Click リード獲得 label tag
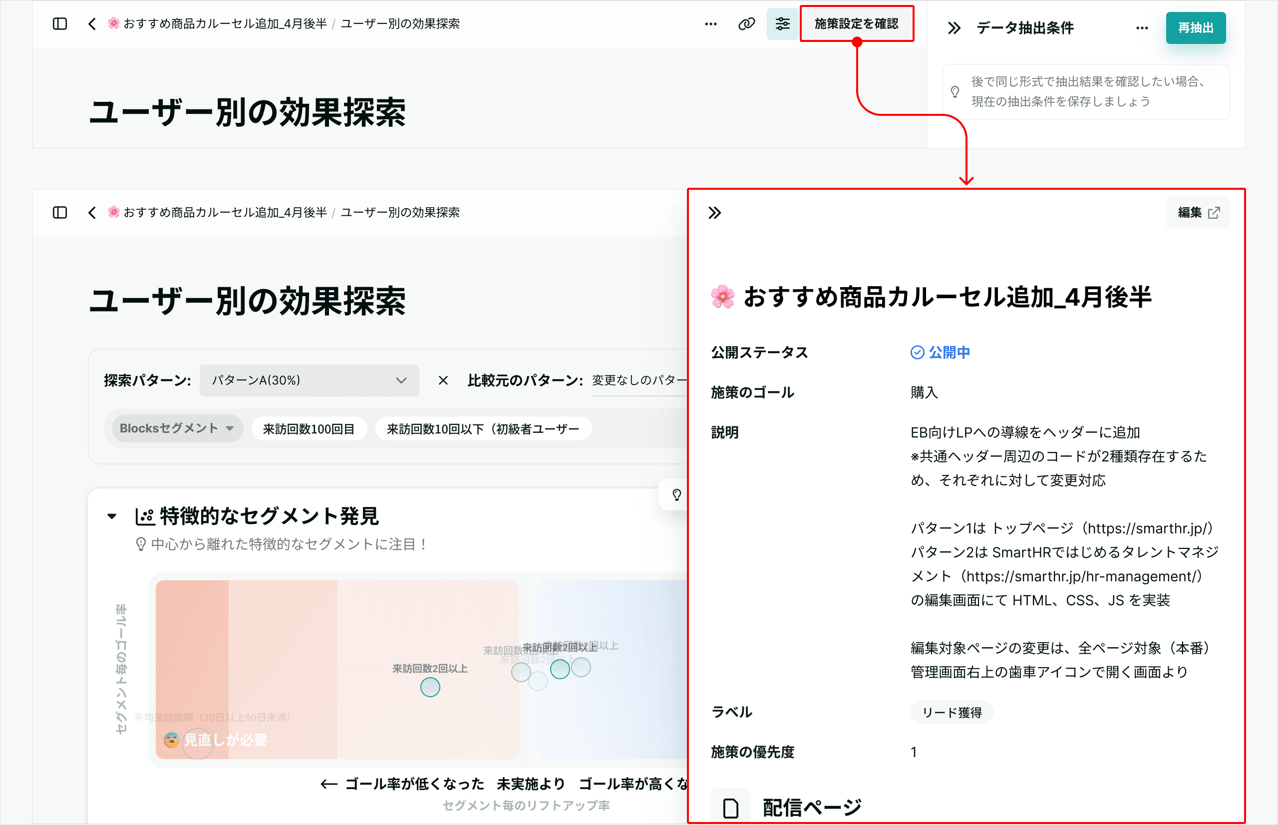Viewport: 1278px width, 825px height. click(x=952, y=713)
